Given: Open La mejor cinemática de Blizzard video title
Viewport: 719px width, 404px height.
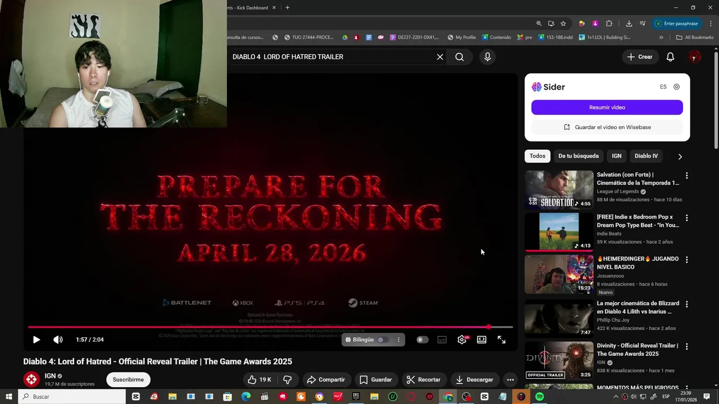Looking at the screenshot, I should pos(638,307).
